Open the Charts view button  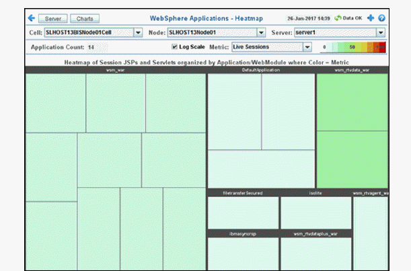pos(85,19)
